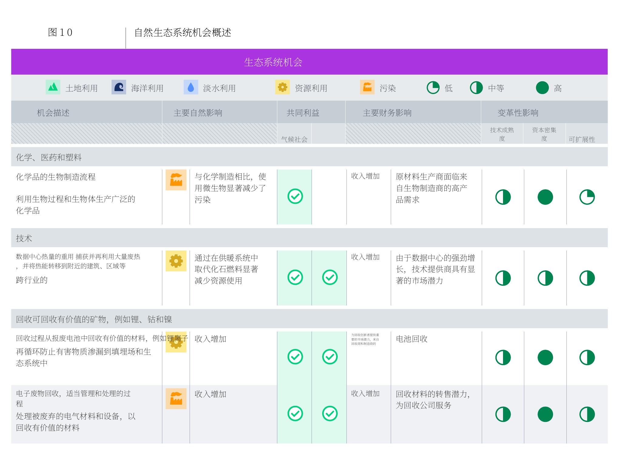Click the 资本密集度 sub-header
Viewport: 618px width, 458px height.
[544, 134]
